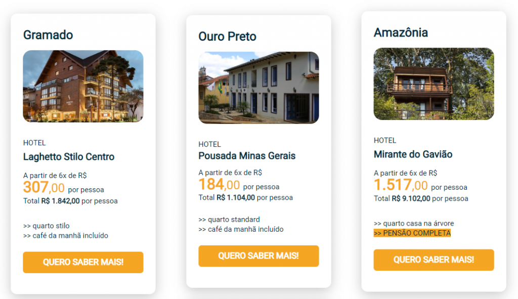The image size is (518, 299).
Task: Click the quarto casa na árvore line
Action: [413, 223]
